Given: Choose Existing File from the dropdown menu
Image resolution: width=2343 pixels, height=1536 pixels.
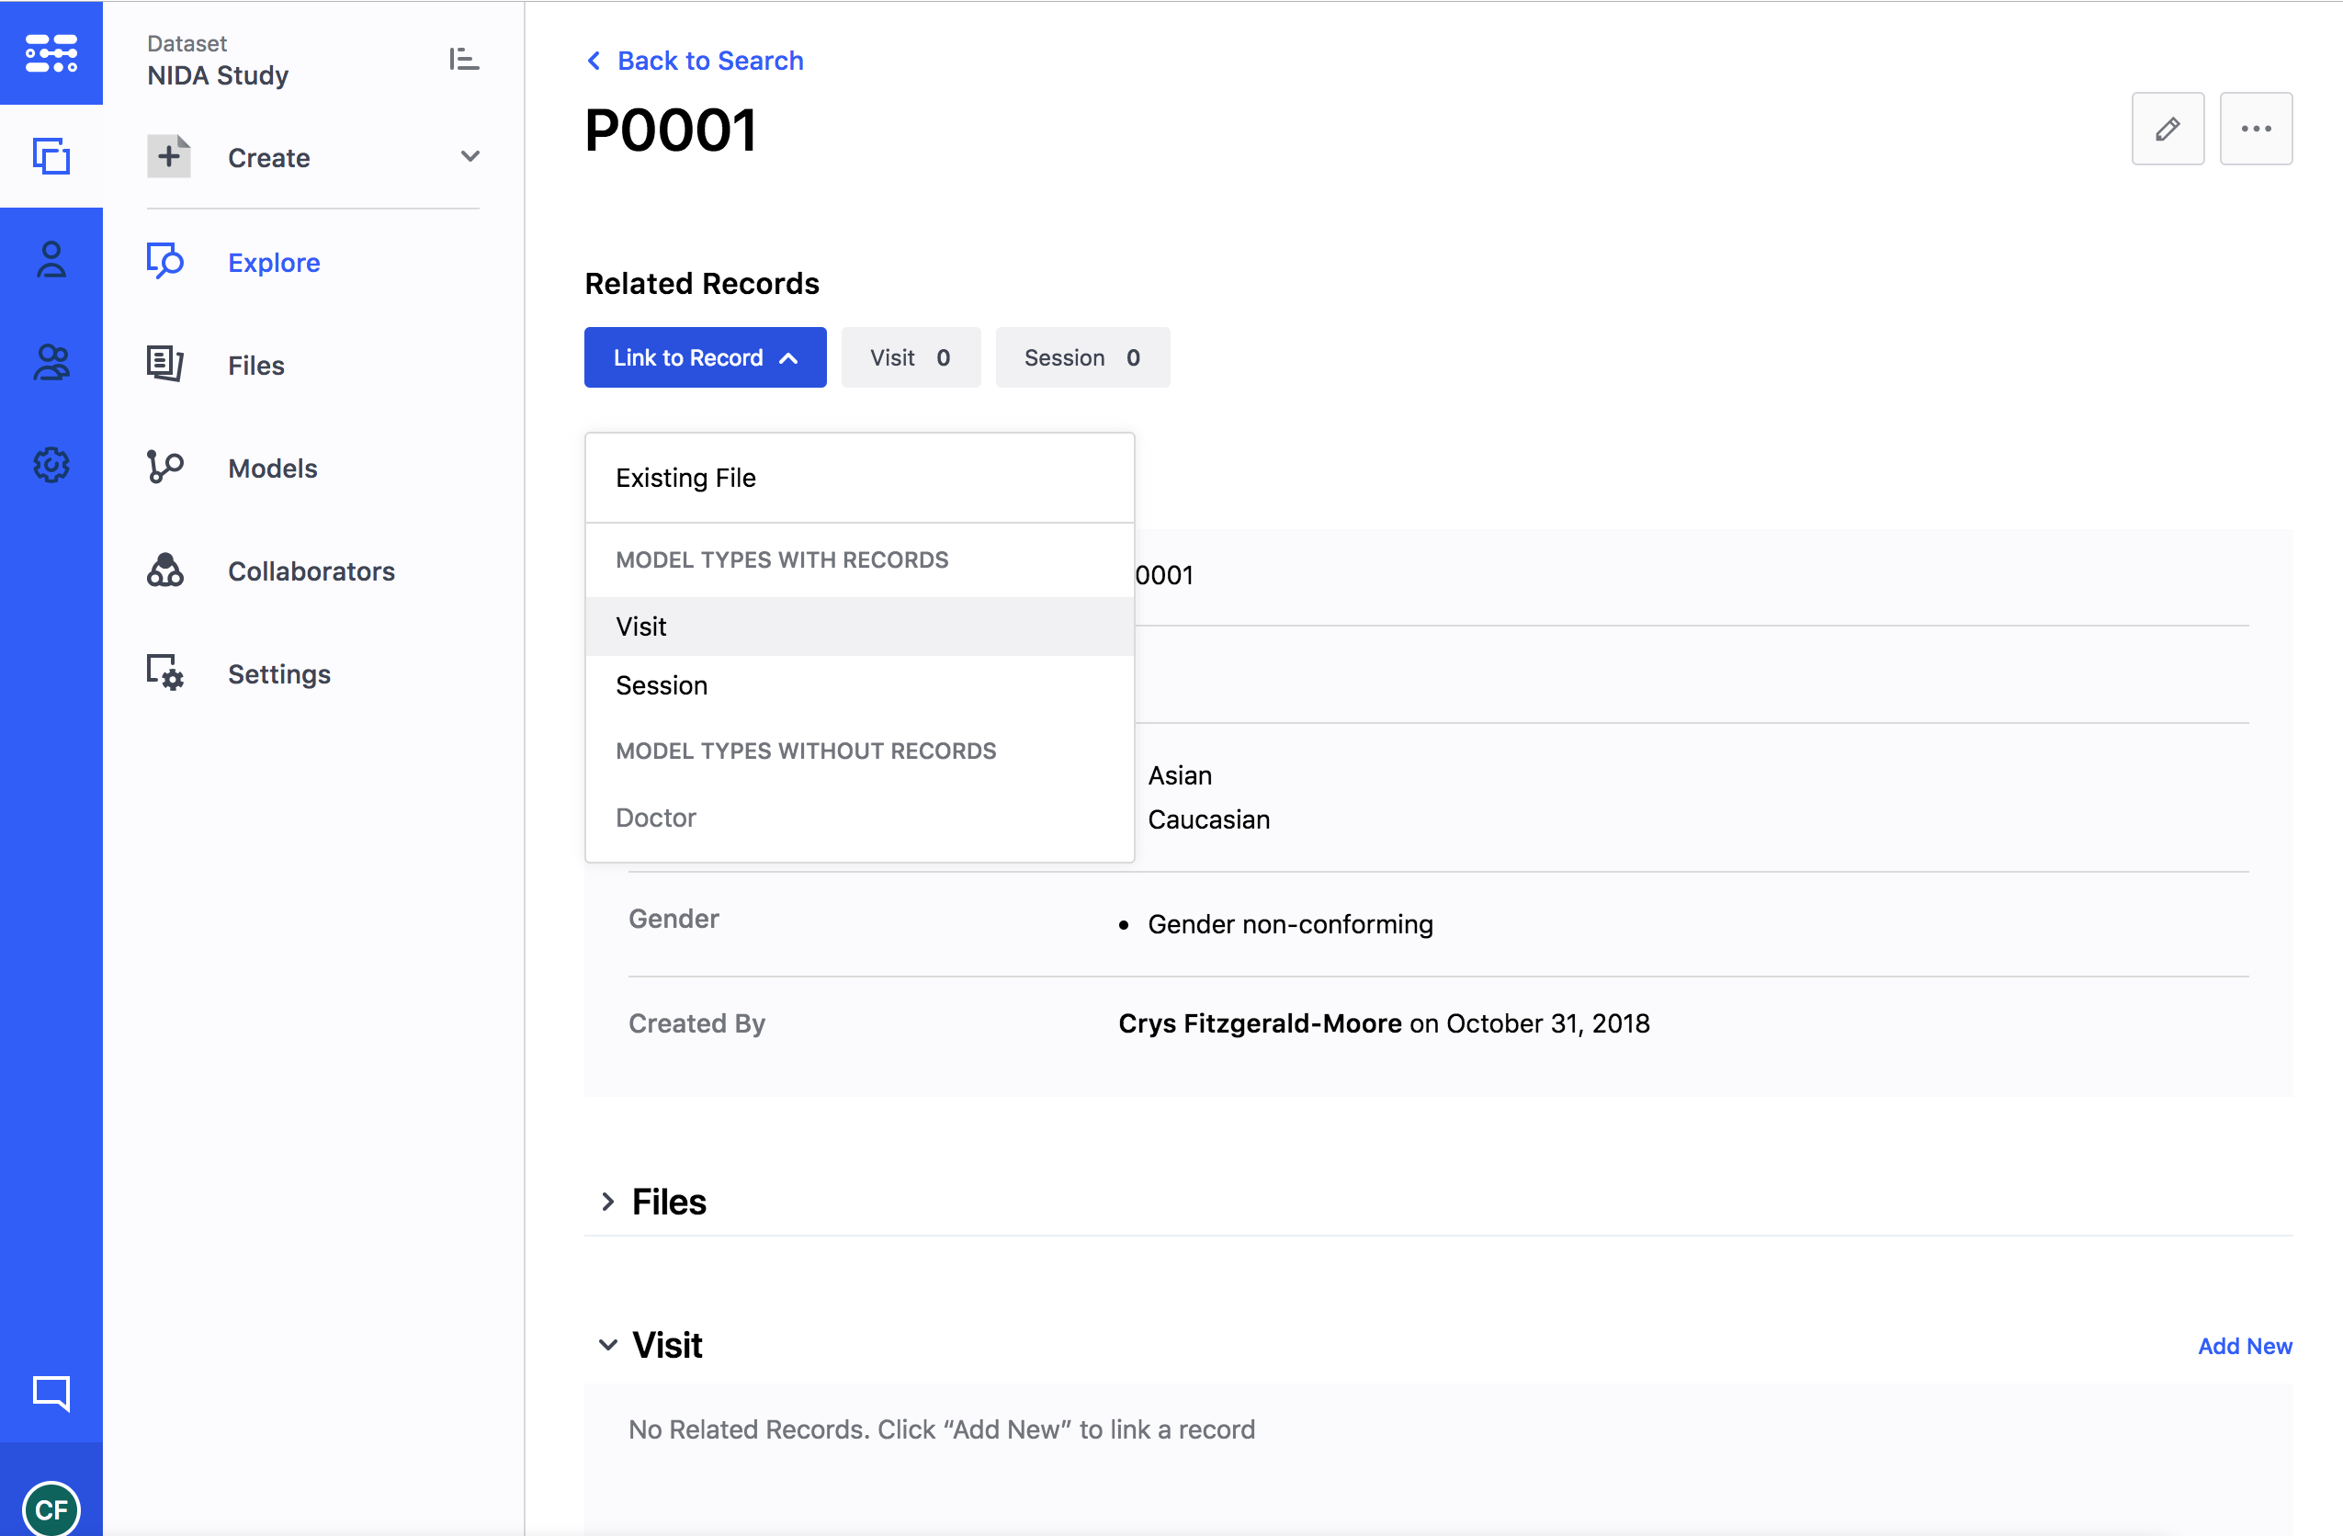Looking at the screenshot, I should pos(685,477).
